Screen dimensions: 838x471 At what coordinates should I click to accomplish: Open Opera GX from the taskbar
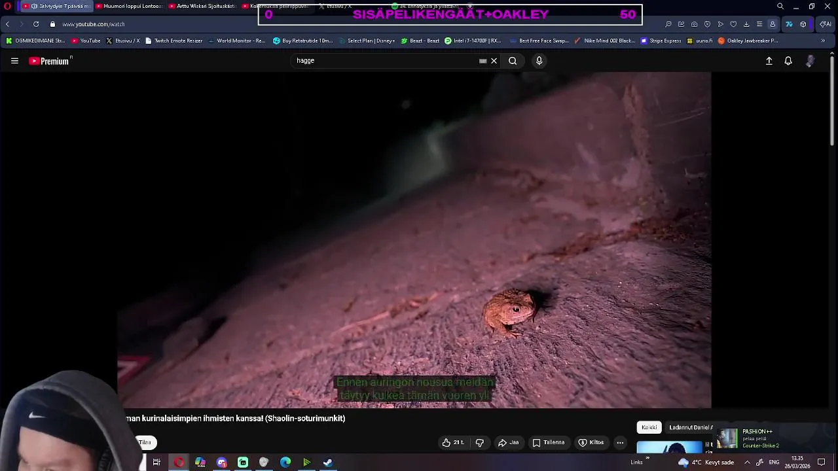[179, 462]
